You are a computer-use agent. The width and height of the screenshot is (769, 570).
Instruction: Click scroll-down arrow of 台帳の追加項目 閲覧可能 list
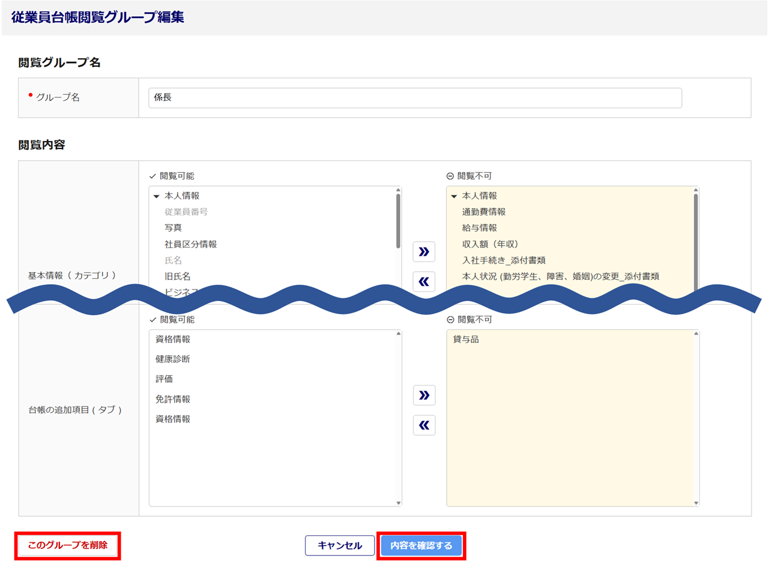click(398, 503)
